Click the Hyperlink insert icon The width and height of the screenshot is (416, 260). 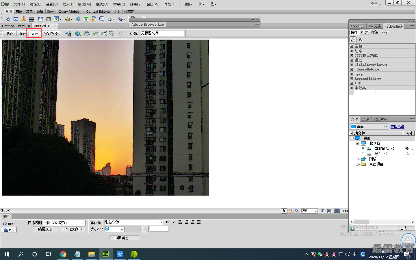[x=8, y=19]
